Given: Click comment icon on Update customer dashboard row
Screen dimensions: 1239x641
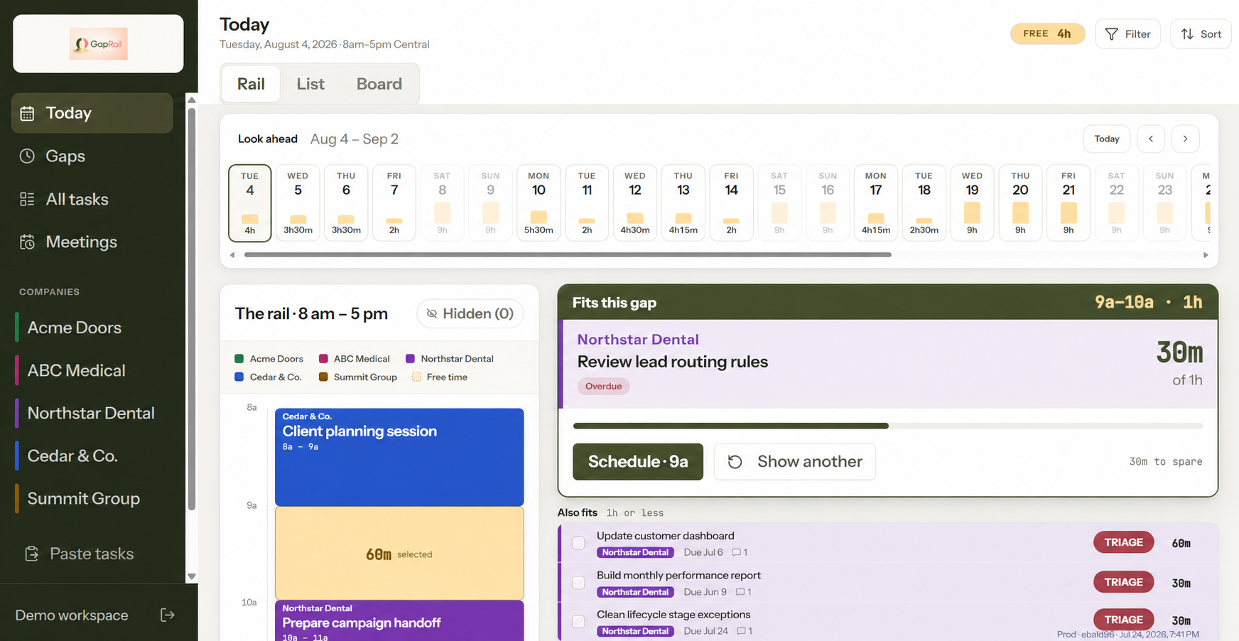Looking at the screenshot, I should pos(737,552).
